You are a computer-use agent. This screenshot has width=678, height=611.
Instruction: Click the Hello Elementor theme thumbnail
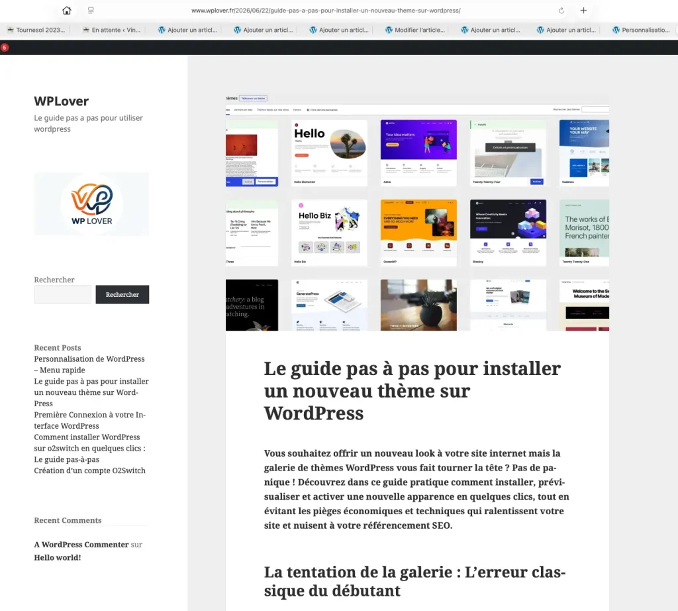pos(329,152)
